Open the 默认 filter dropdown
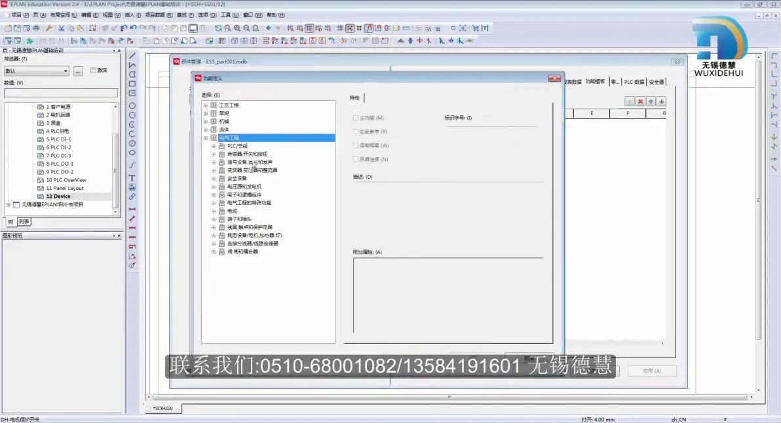Screen dimensions: 781x423 36,71
